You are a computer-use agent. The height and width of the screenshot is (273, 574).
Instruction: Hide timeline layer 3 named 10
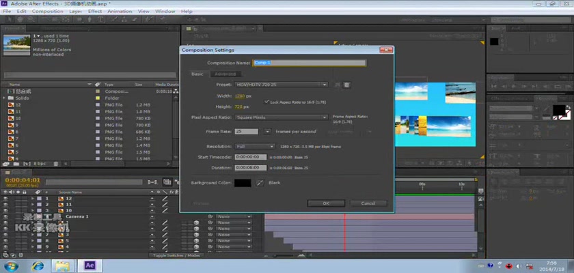[x=5, y=211]
